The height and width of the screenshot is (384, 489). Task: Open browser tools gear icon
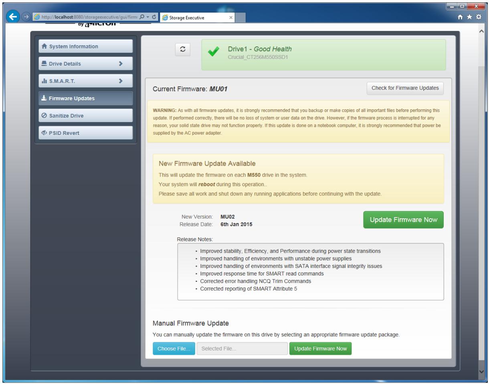pyautogui.click(x=479, y=17)
